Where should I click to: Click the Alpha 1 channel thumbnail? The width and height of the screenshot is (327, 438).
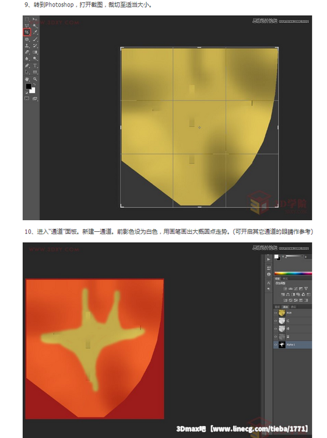282,345
